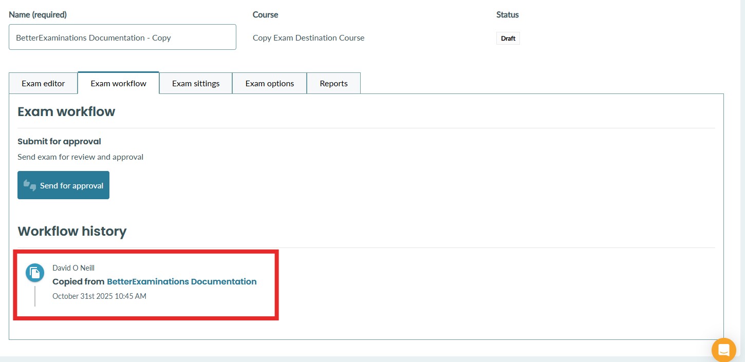The width and height of the screenshot is (745, 362).
Task: Click the Send exam for review description text
Action: pos(80,157)
